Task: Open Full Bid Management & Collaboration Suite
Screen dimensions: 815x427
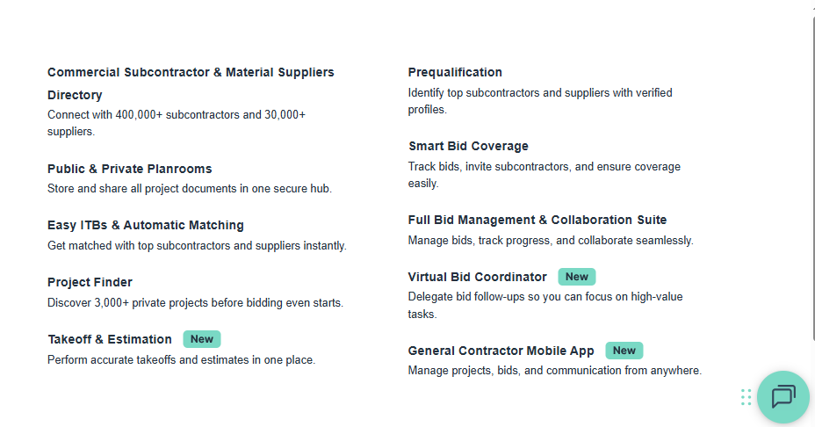Action: point(537,220)
